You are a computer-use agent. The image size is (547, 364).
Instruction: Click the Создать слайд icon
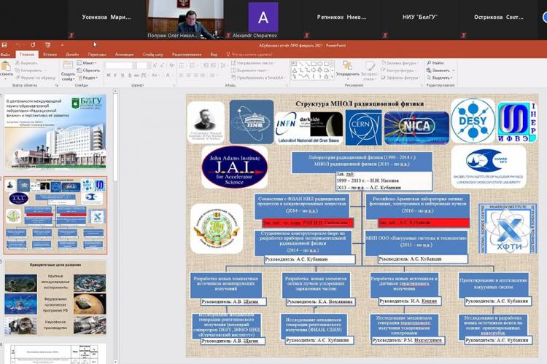click(x=68, y=68)
